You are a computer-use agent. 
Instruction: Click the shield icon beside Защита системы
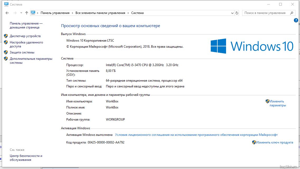6,52
